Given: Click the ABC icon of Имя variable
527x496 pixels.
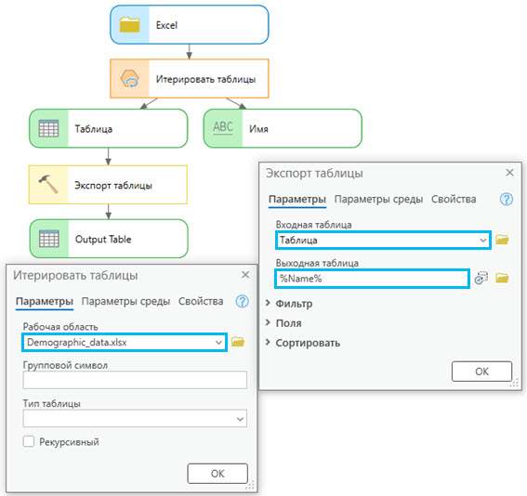Looking at the screenshot, I should click(223, 127).
